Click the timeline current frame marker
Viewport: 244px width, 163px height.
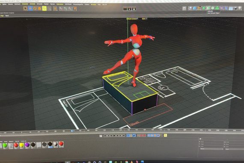(x=72, y=131)
